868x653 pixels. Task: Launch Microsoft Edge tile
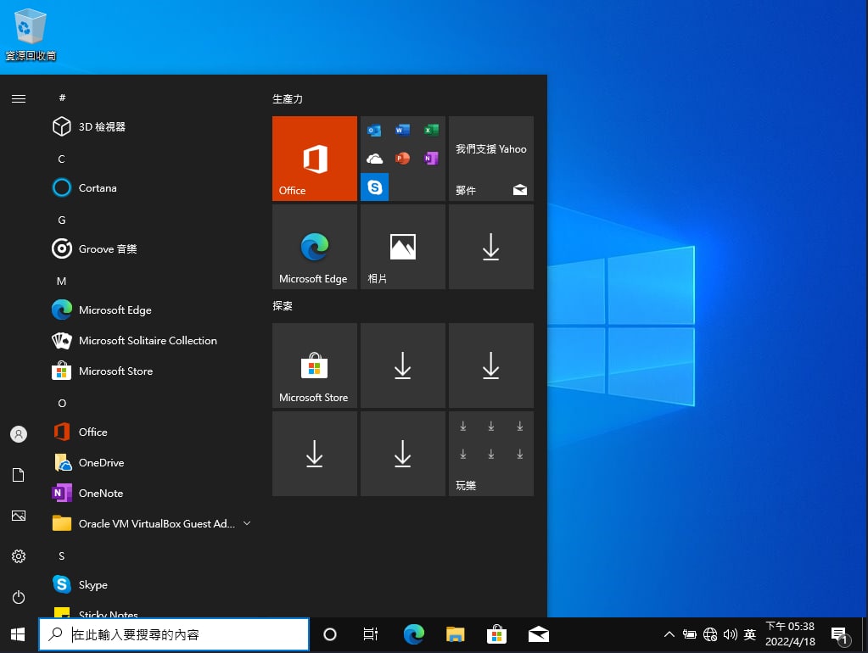[315, 247]
